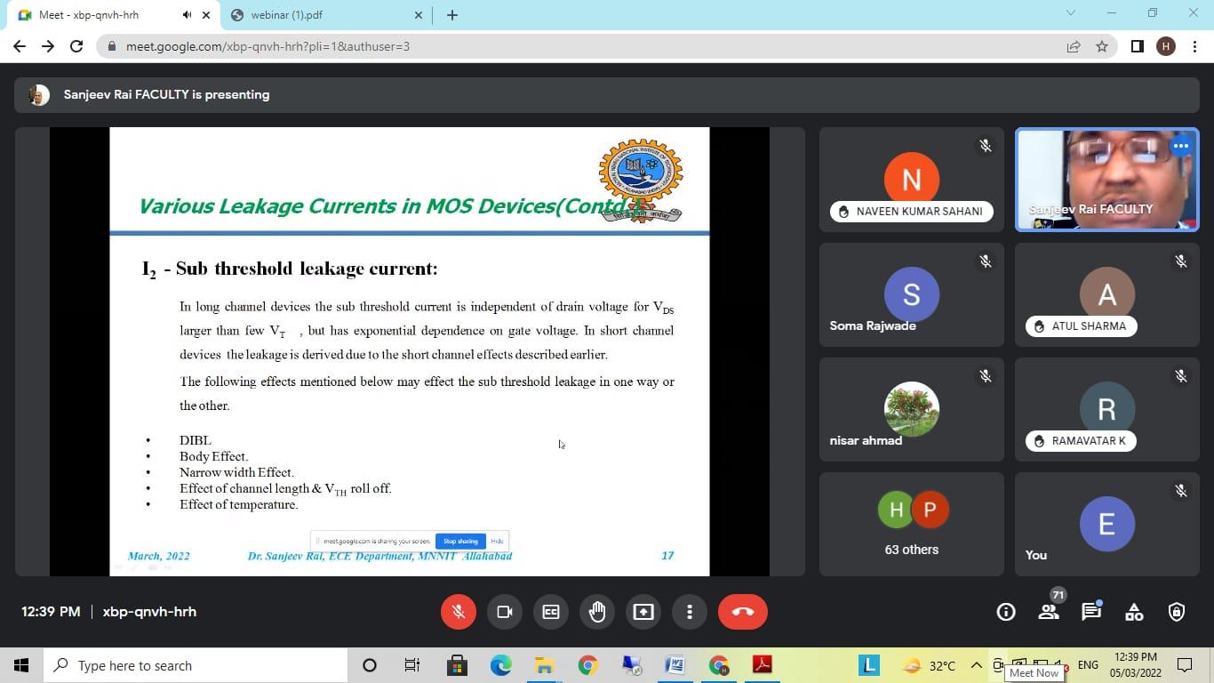The image size is (1214, 683).
Task: Raise your hand in the meeting
Action: (x=597, y=612)
